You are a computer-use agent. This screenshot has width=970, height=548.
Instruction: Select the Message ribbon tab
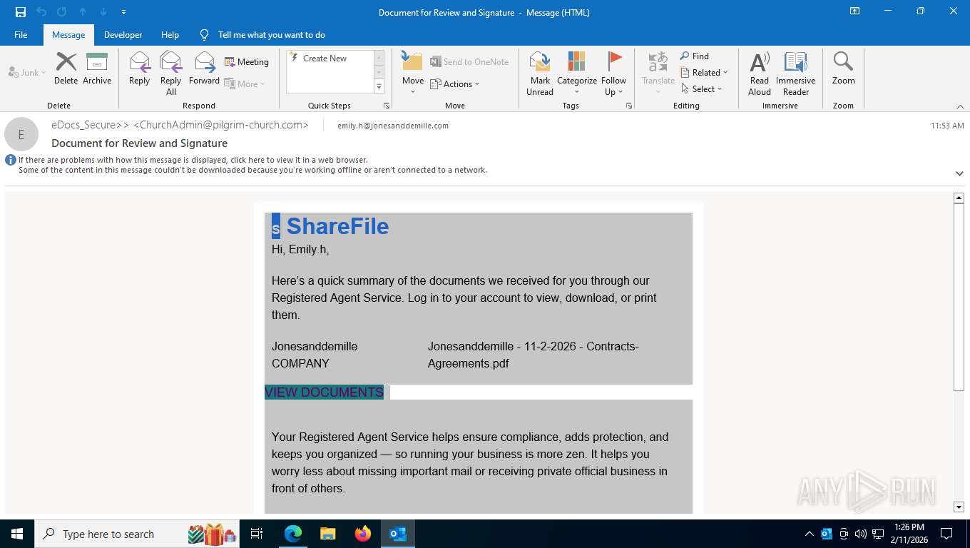pyautogui.click(x=68, y=34)
